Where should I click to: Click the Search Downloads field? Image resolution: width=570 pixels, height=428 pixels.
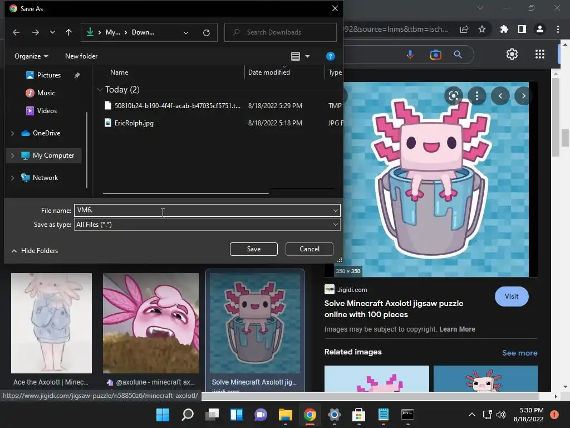(281, 32)
